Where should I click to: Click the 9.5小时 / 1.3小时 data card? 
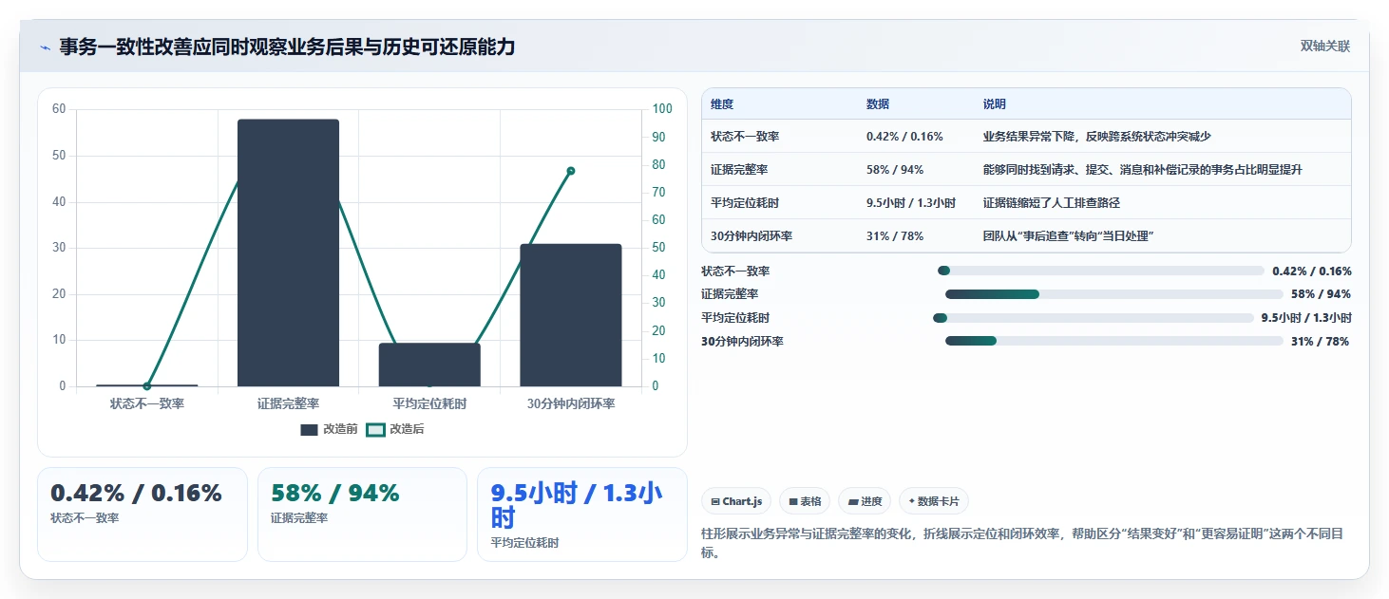pyautogui.click(x=582, y=515)
